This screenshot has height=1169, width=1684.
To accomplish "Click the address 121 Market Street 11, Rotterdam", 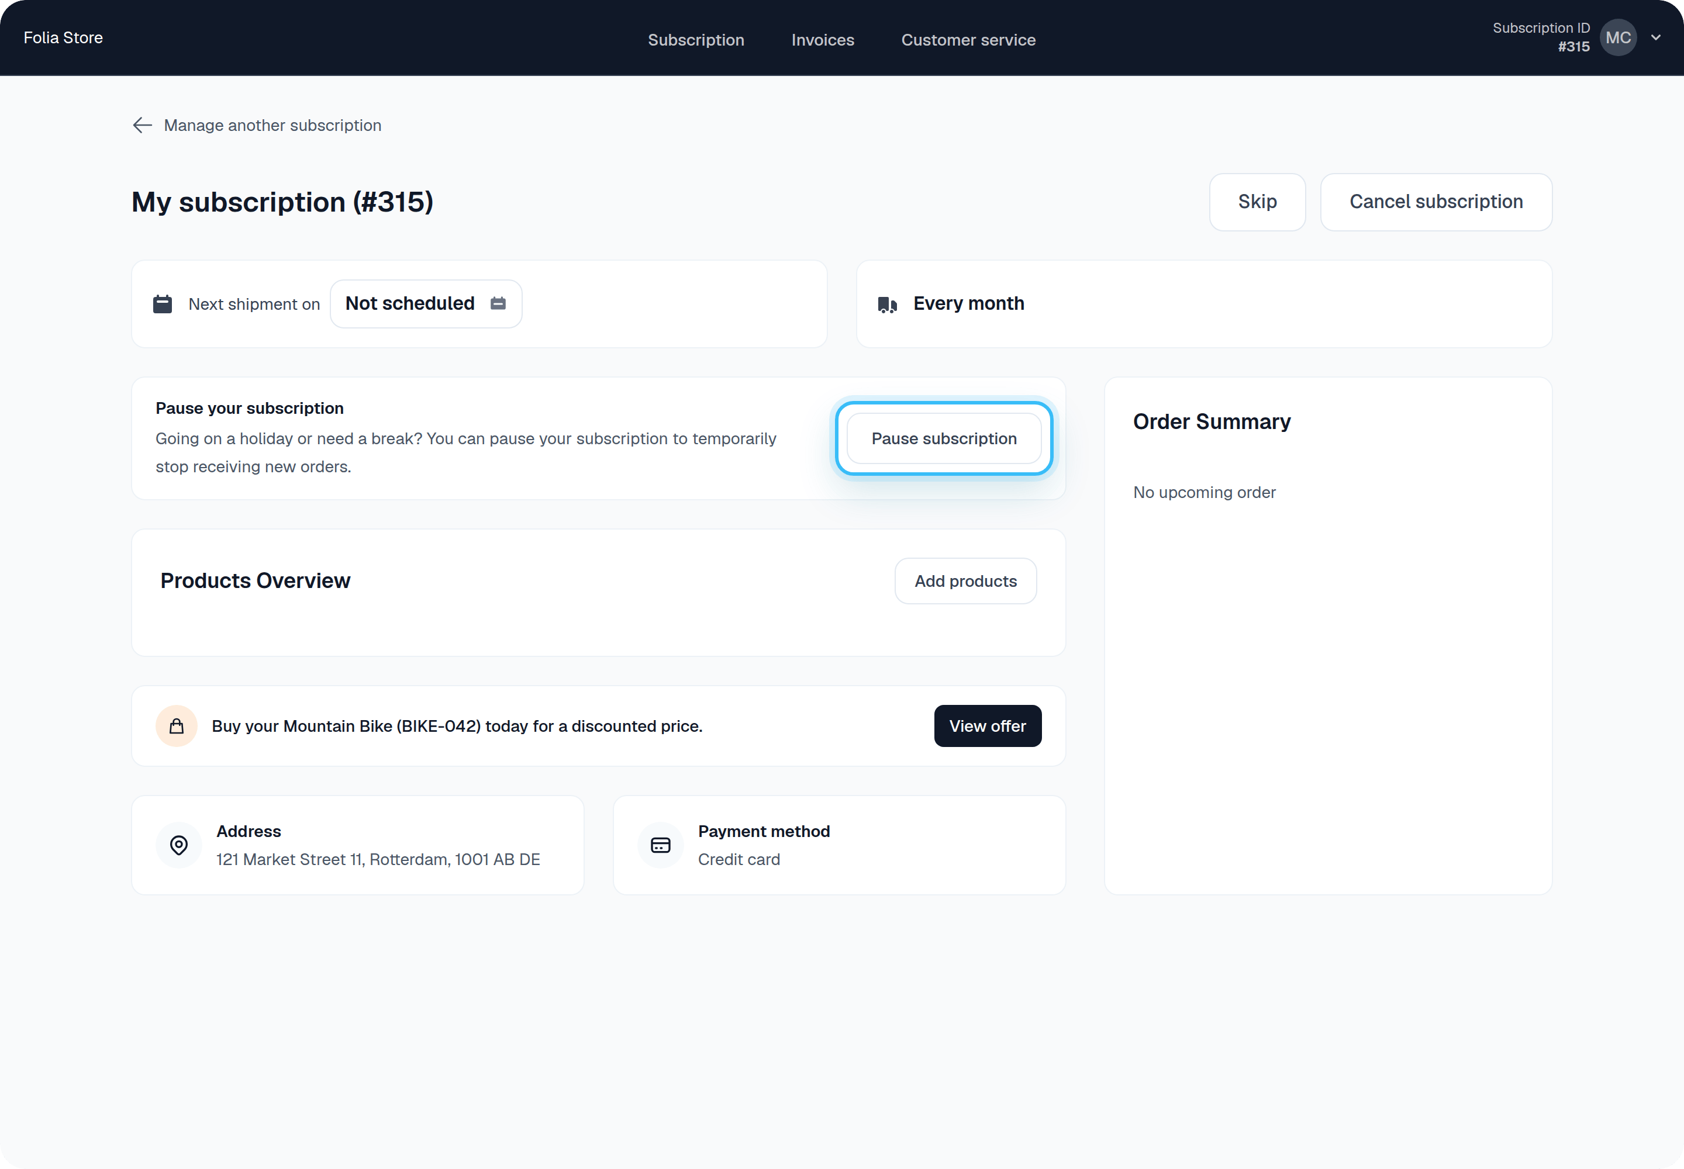I will click(378, 859).
